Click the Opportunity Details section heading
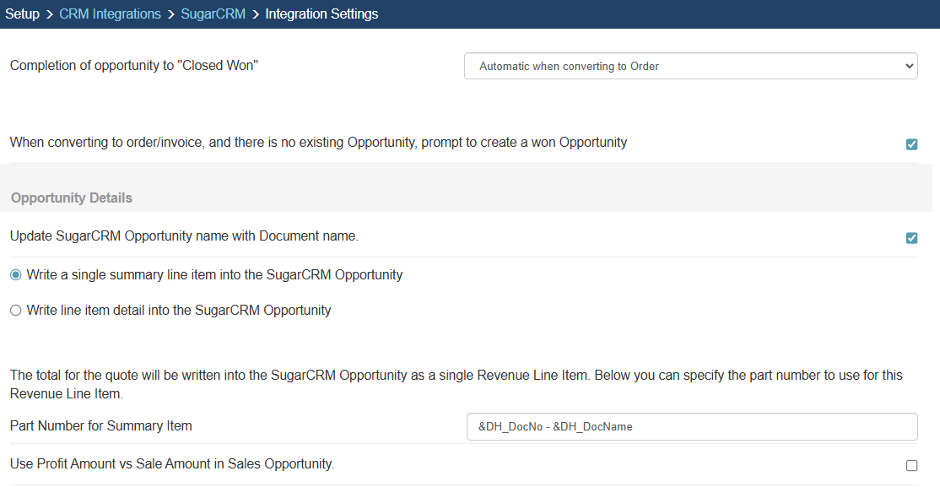 tap(72, 198)
